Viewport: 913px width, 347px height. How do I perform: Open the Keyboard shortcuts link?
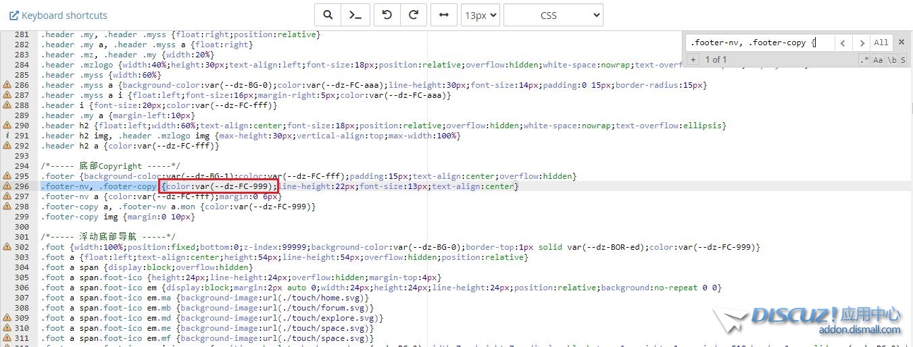tap(58, 15)
